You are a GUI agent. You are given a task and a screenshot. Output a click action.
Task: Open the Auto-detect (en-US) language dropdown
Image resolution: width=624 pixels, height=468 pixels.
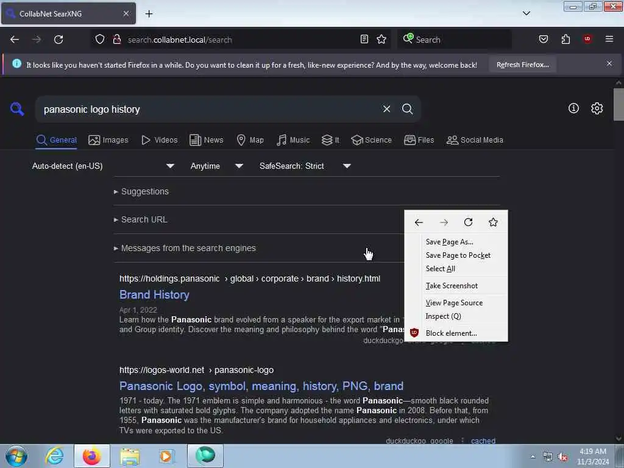[103, 166]
